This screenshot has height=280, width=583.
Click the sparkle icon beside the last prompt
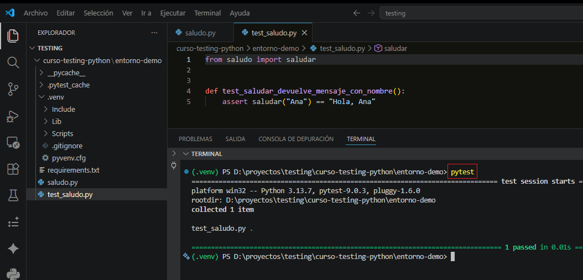click(x=186, y=256)
